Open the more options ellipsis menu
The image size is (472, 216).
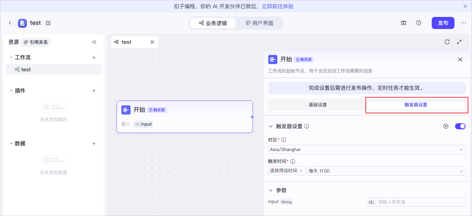(464, 23)
